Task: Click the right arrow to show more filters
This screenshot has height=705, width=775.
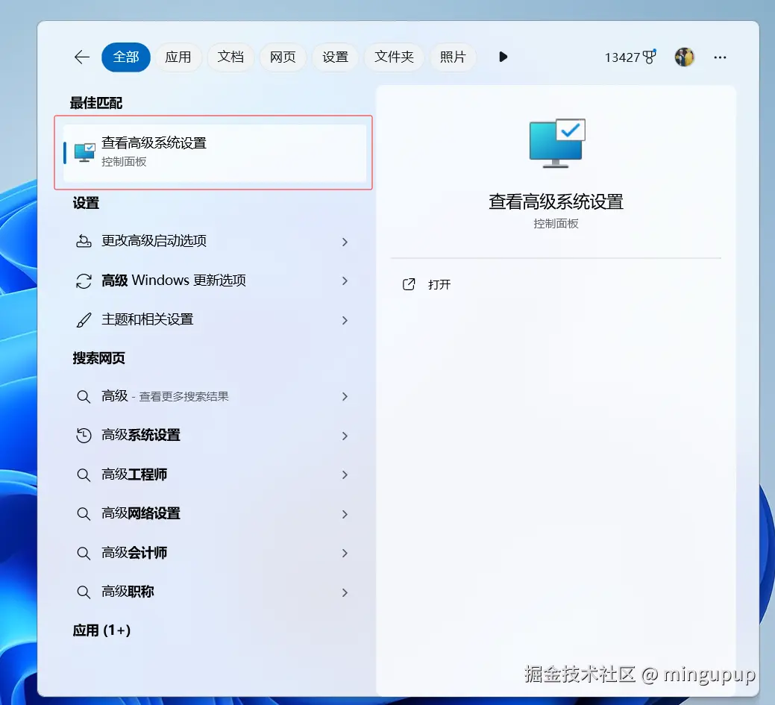Action: [503, 57]
